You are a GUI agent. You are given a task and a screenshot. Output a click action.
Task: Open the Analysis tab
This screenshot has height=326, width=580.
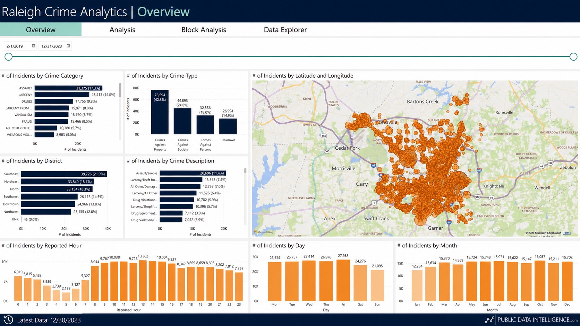click(122, 29)
